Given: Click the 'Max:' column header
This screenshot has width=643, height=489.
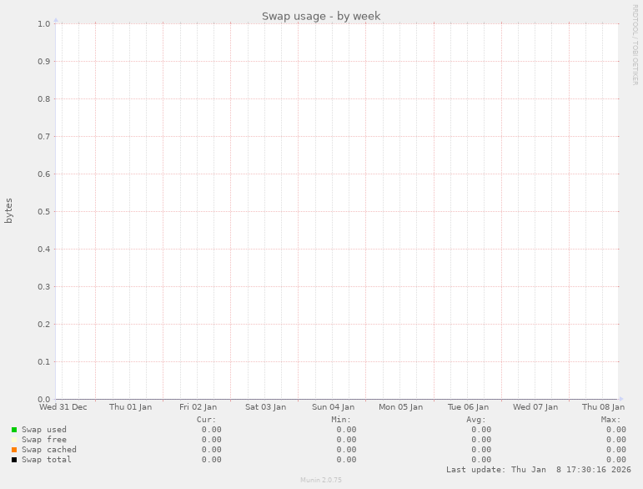Looking at the screenshot, I should click(611, 420).
